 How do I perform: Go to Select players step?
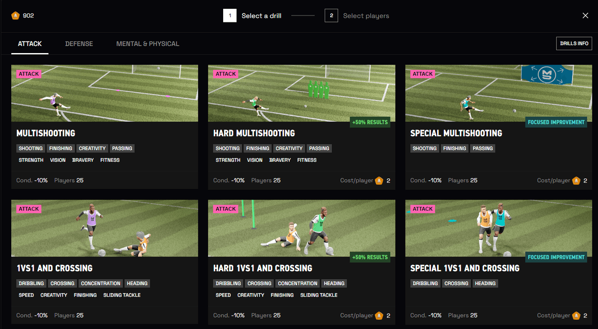(x=366, y=16)
